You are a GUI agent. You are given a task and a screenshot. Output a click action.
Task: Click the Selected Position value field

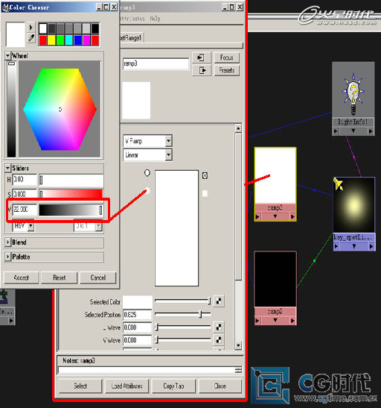[x=138, y=314]
